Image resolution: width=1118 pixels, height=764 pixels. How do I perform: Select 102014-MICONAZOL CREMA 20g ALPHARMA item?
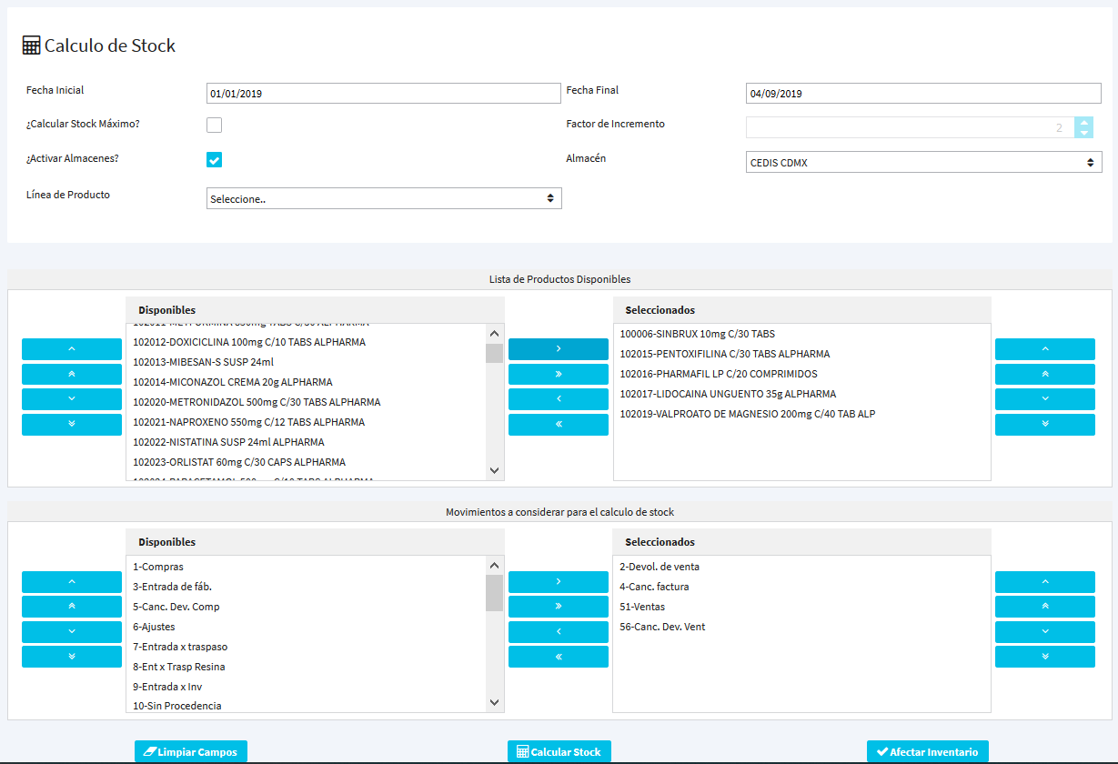[x=233, y=383]
